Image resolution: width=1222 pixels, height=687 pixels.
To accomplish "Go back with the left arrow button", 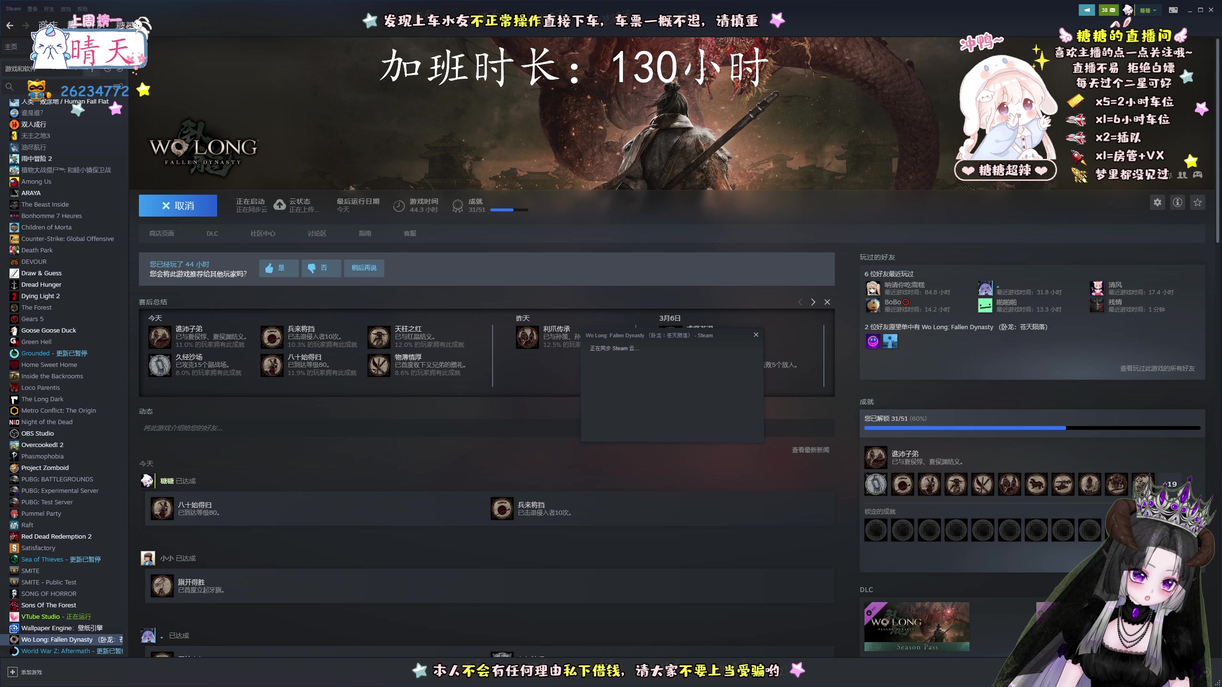I will [10, 25].
